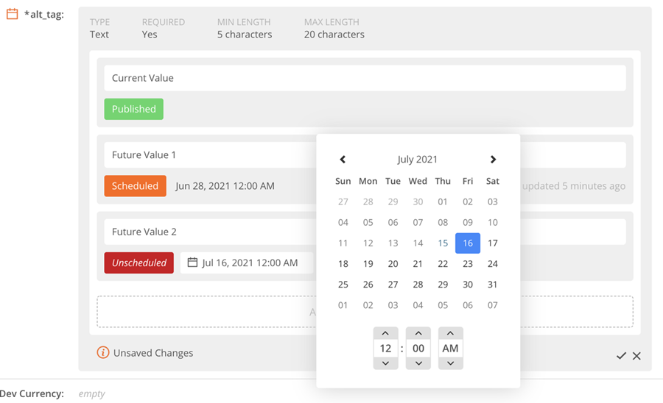Click the Scheduled status badge
The image size is (663, 403).
click(x=135, y=186)
